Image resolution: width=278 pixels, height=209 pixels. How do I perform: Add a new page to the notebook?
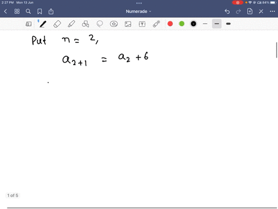(x=250, y=11)
